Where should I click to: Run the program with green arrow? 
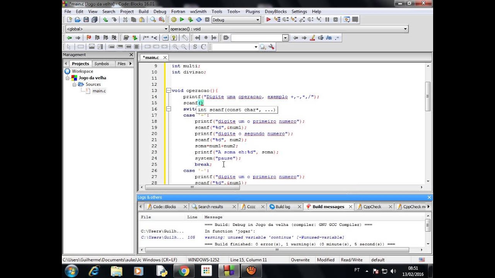click(182, 20)
